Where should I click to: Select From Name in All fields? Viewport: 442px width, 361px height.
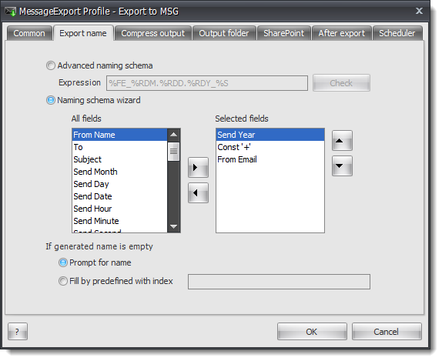[120, 135]
